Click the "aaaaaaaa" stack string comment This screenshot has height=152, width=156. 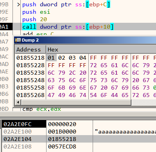[126, 132]
